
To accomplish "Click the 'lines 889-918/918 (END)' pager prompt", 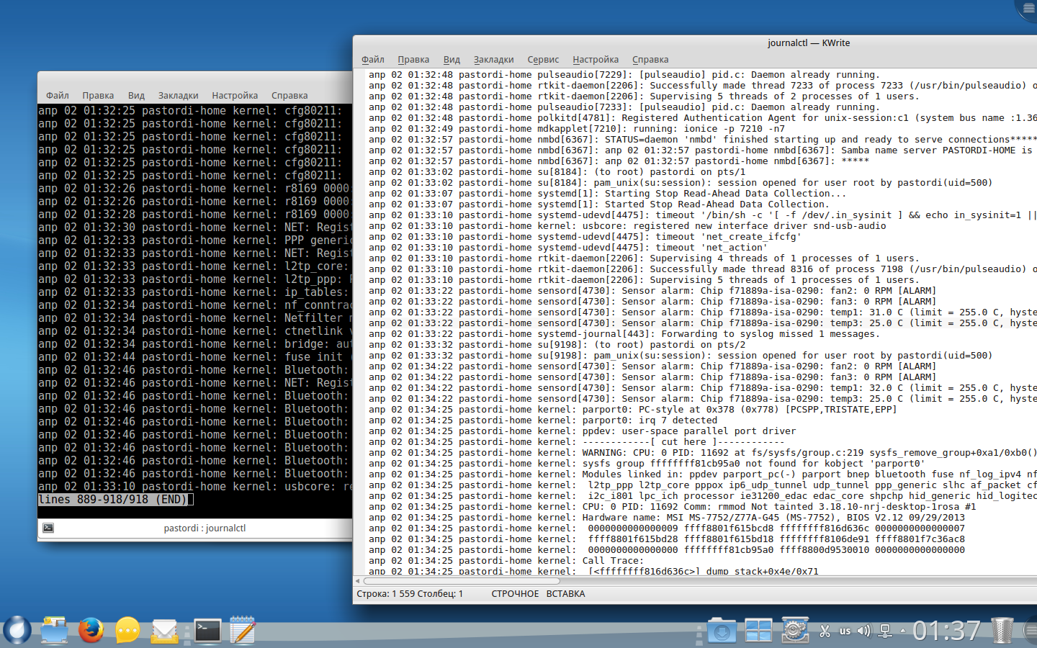I will click(113, 500).
